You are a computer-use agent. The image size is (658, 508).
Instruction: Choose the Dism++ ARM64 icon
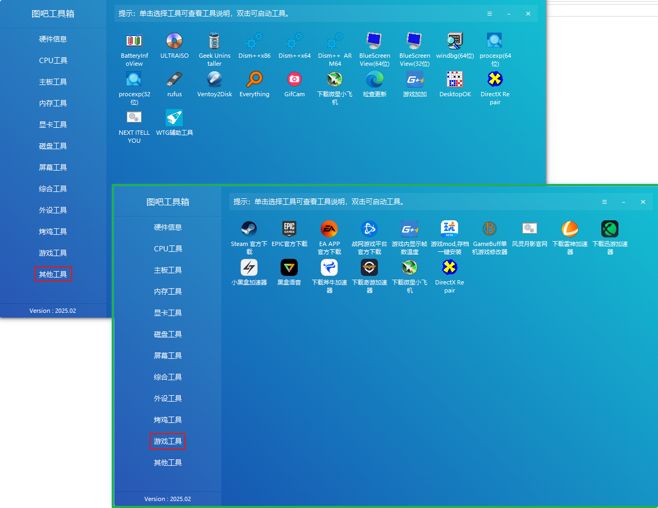click(335, 41)
